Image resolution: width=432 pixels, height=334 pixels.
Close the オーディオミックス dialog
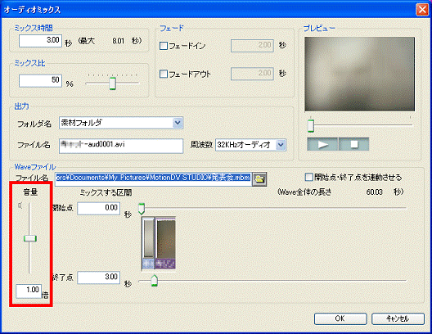pyautogui.click(x=422, y=10)
